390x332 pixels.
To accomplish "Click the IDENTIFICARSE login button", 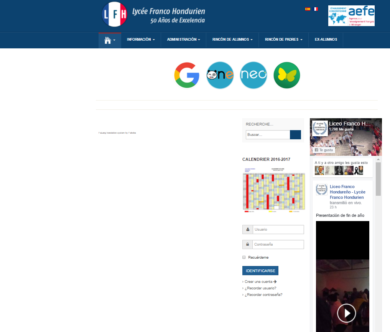I will (x=260, y=271).
